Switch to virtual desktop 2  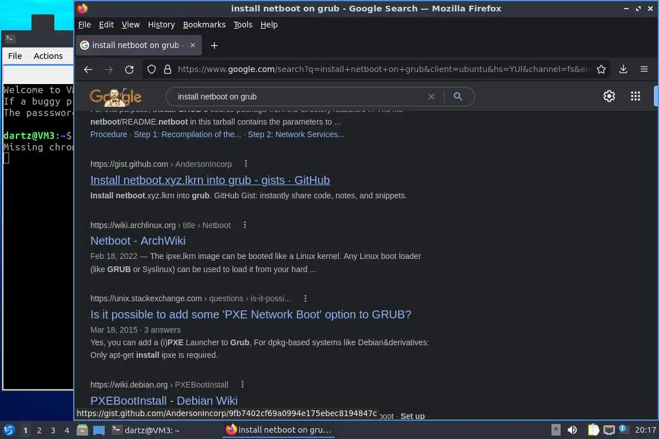(39, 430)
